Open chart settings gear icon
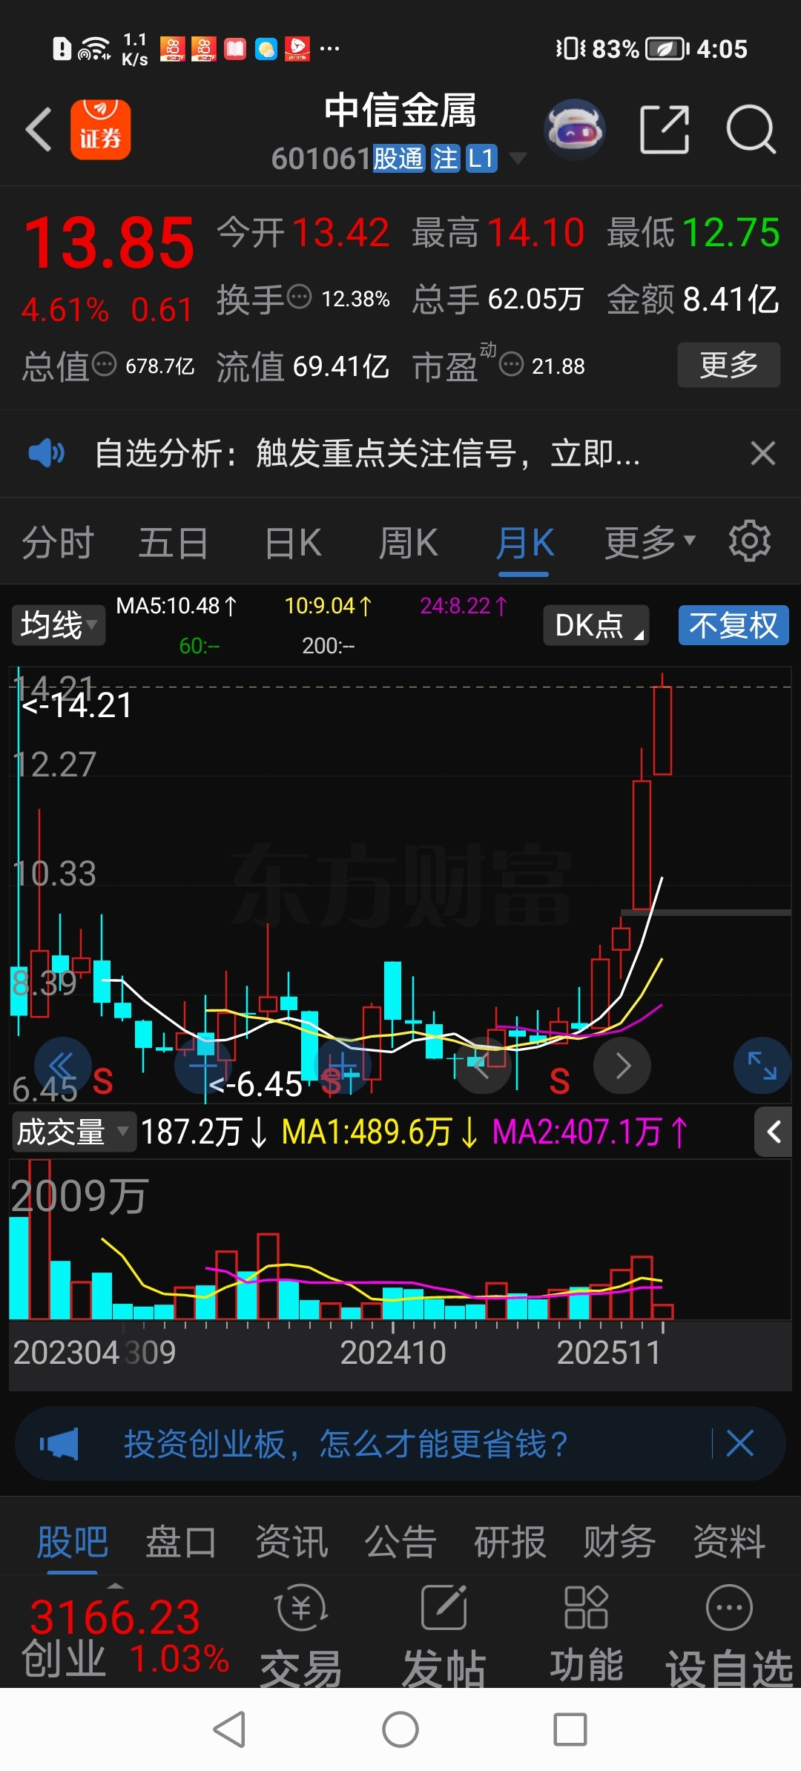Image resolution: width=801 pixels, height=1771 pixels. (x=750, y=541)
